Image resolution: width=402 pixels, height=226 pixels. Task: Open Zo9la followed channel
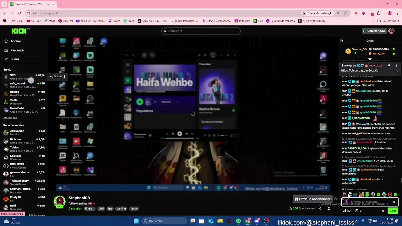pyautogui.click(x=24, y=102)
